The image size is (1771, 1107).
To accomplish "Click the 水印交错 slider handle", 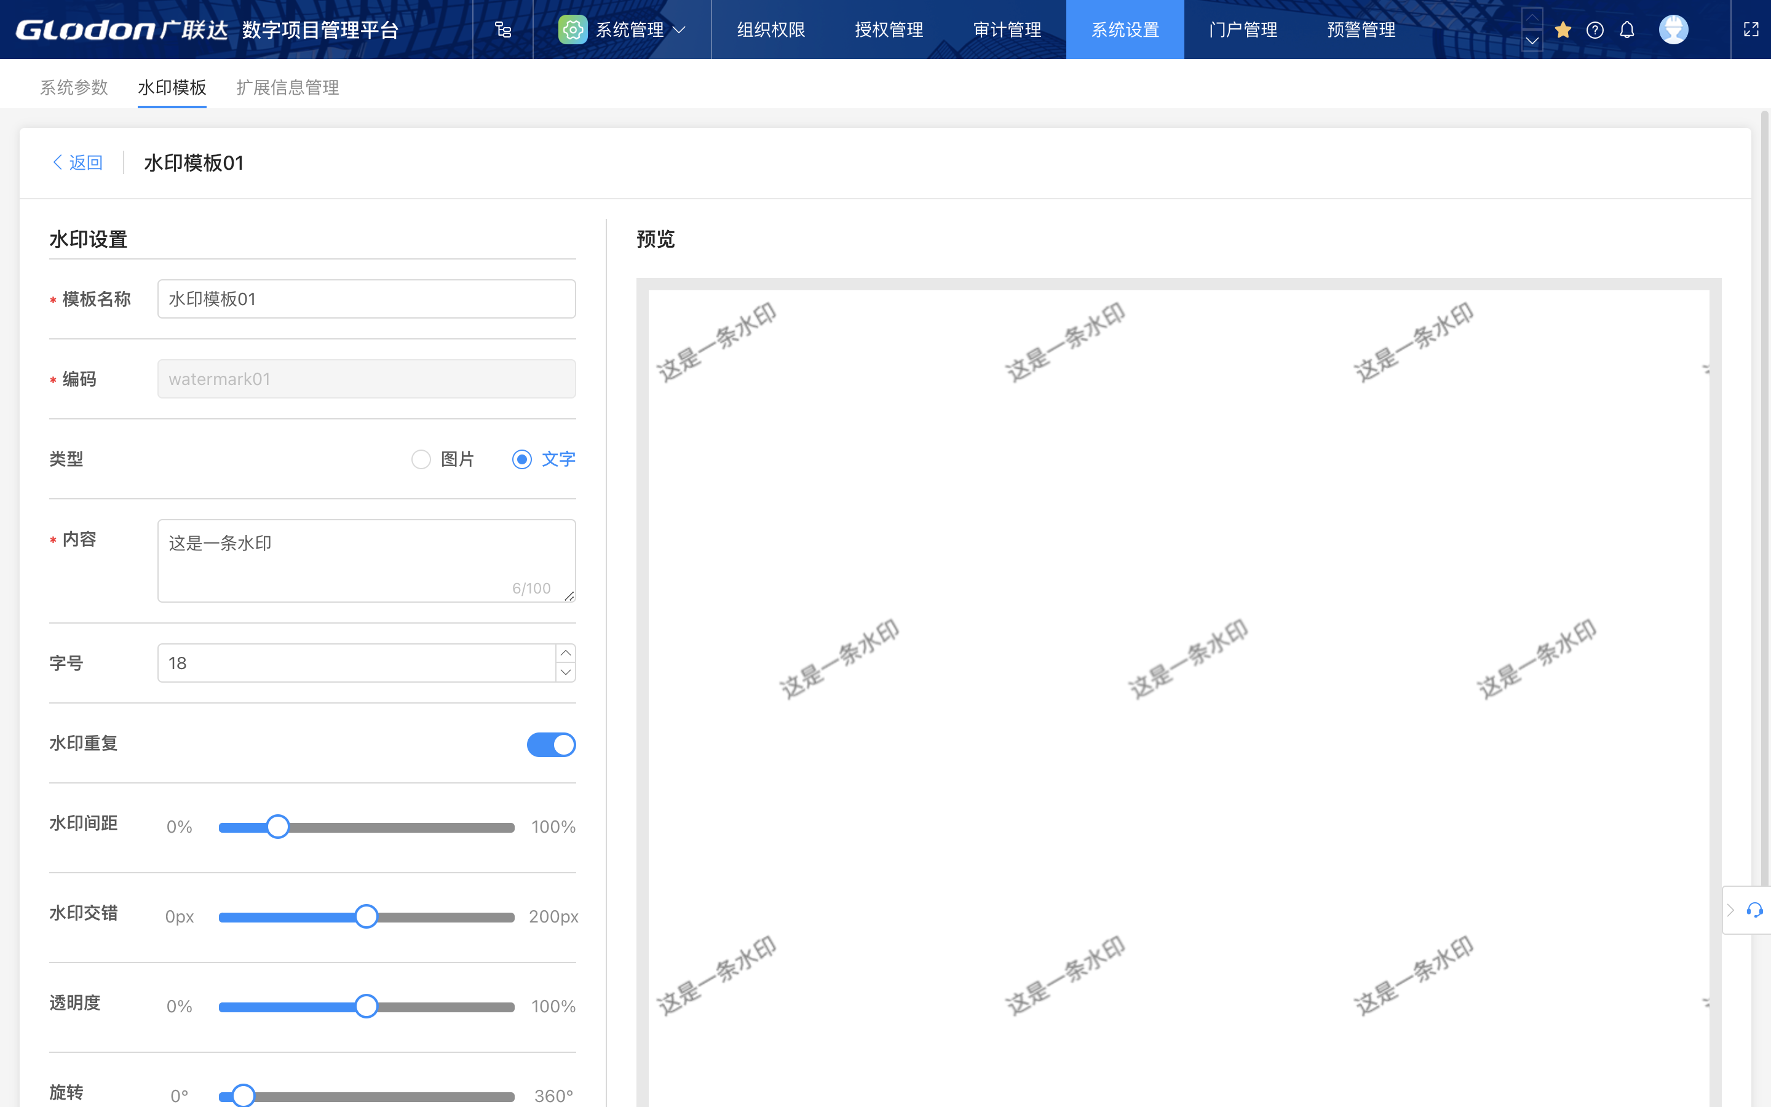I will click(366, 916).
